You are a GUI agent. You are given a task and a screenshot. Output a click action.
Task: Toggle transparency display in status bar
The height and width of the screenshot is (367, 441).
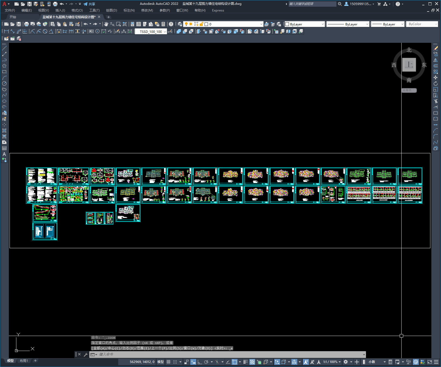coord(252,362)
